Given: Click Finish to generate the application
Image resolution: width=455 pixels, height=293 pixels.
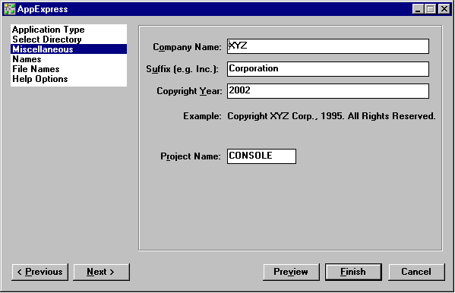Looking at the screenshot, I should pyautogui.click(x=353, y=272).
